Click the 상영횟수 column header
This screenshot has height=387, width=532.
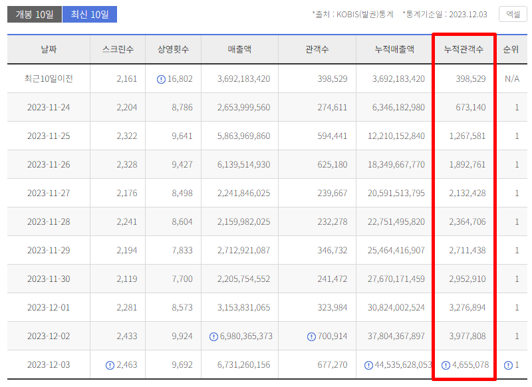tap(174, 51)
